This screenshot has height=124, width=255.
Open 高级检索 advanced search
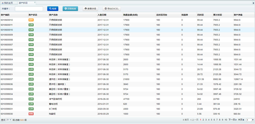(x=70, y=9)
